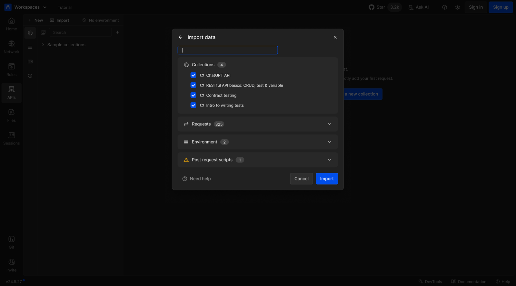Click Sign in

[476, 7]
